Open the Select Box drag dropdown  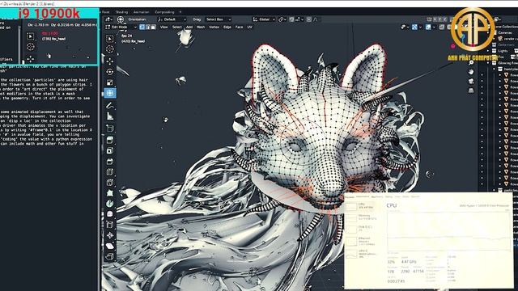(x=218, y=19)
